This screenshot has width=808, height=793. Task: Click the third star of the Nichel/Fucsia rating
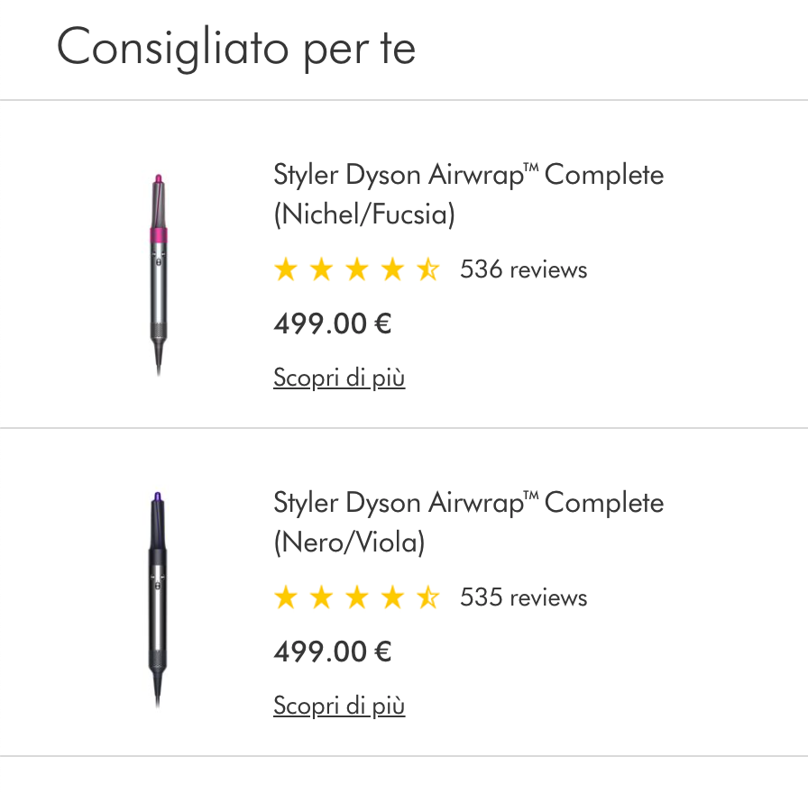pyautogui.click(x=357, y=269)
